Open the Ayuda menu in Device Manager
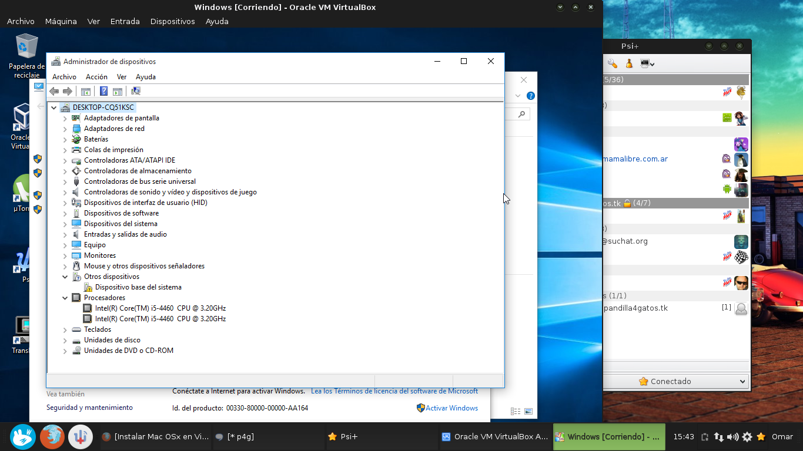Viewport: 803px width, 451px height. point(146,77)
